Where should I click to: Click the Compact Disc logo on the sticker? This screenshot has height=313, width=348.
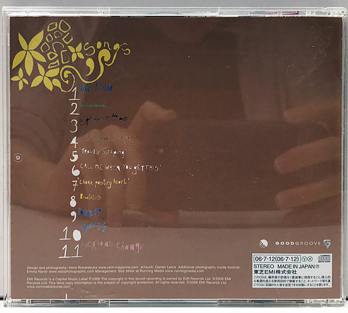click(x=324, y=259)
